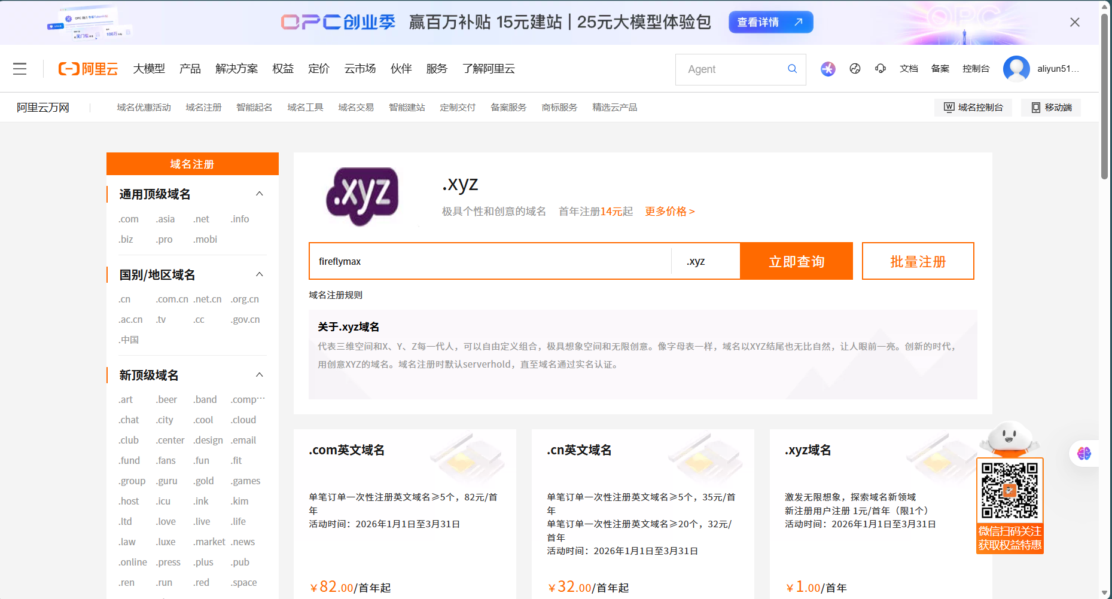Screen dimensions: 1112x599
Task: Open 精选云产品 in the sub-navigation
Action: pyautogui.click(x=614, y=108)
